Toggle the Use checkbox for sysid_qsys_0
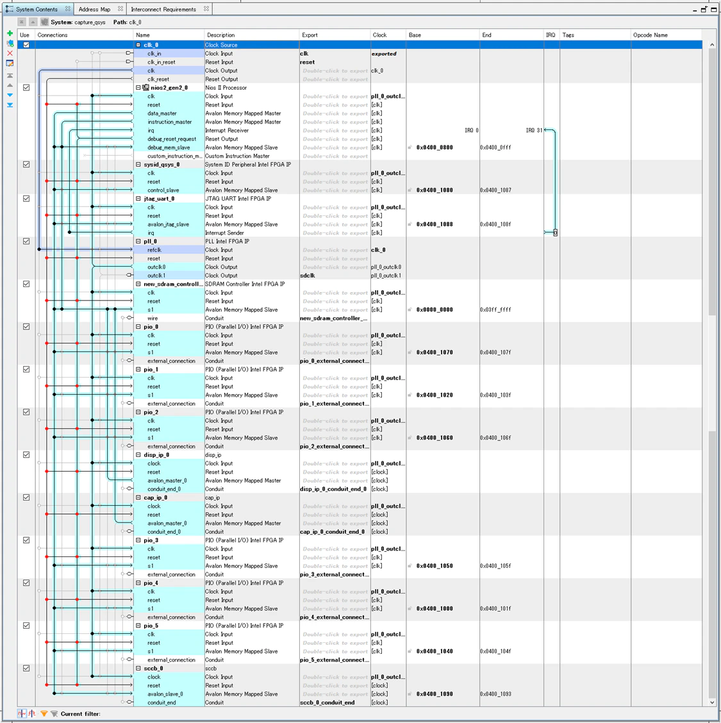 pos(26,165)
